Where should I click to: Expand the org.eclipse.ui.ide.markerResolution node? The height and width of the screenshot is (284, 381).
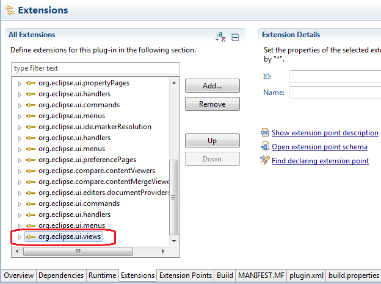pos(19,127)
